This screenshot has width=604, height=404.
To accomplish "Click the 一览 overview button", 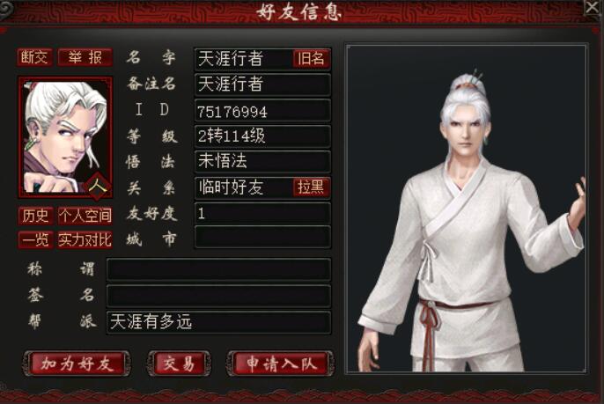I will (35, 239).
